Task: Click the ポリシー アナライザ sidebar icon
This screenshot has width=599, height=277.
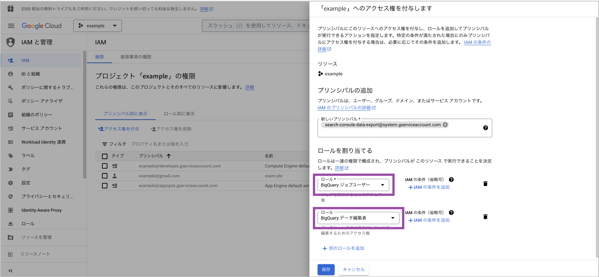Action: click(x=11, y=101)
